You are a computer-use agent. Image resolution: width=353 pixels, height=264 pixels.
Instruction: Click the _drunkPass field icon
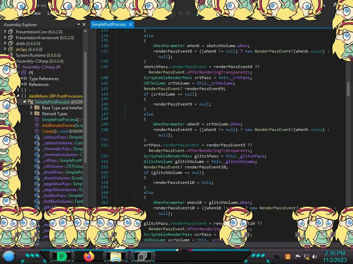(x=37, y=172)
